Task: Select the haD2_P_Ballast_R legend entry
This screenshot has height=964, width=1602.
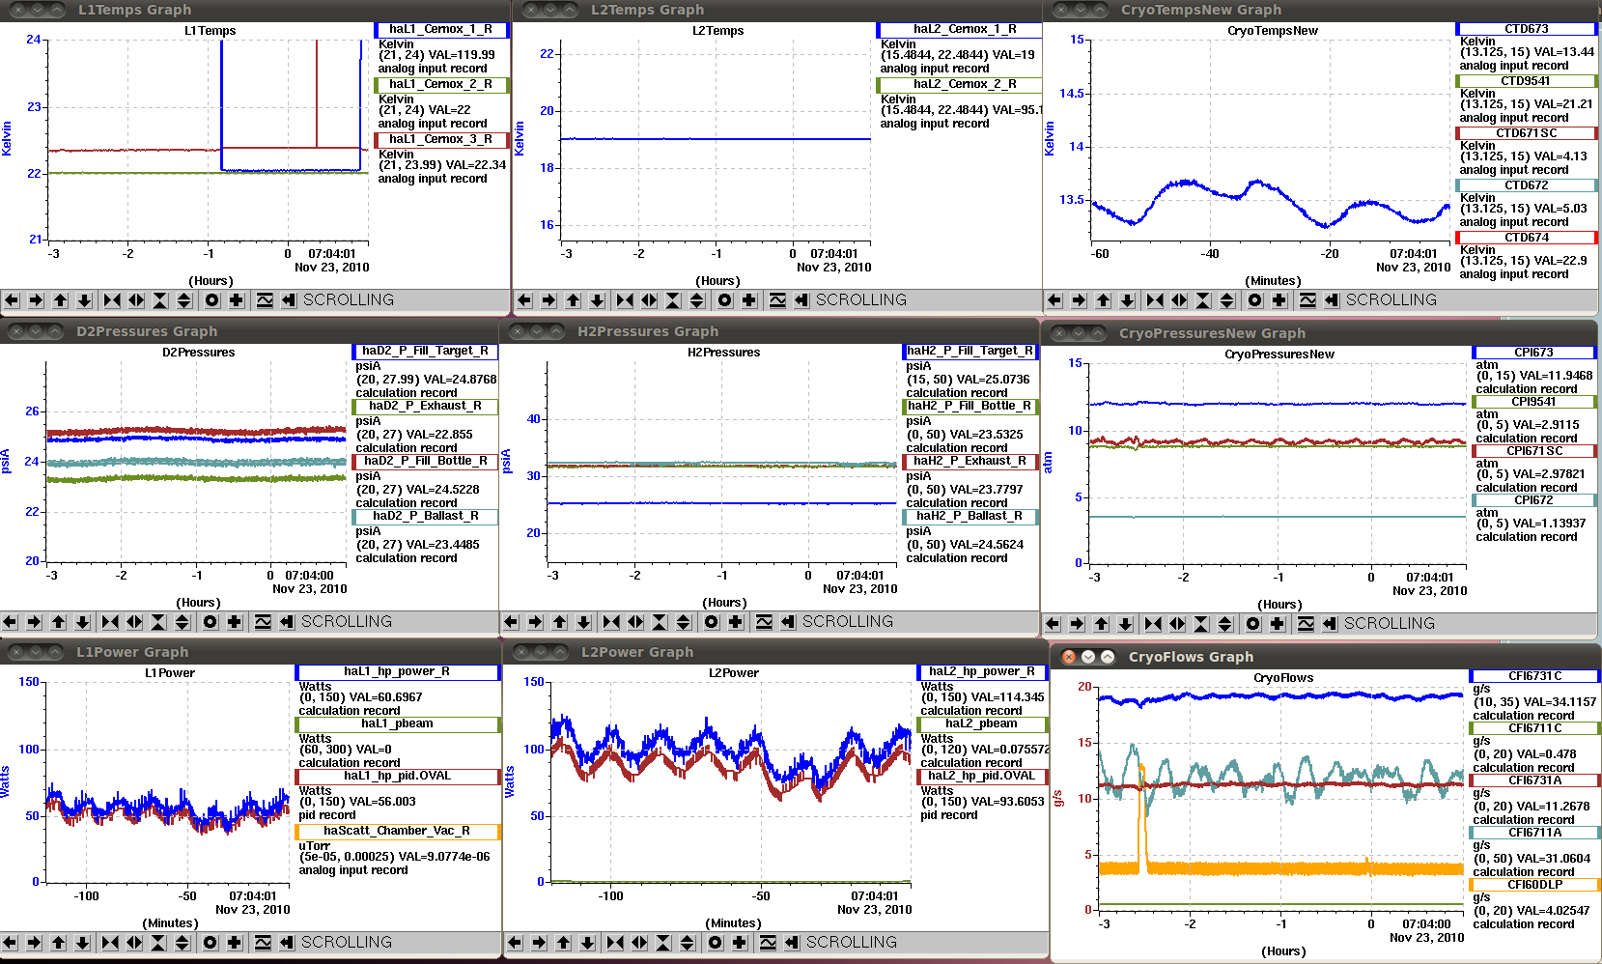Action: [x=426, y=517]
